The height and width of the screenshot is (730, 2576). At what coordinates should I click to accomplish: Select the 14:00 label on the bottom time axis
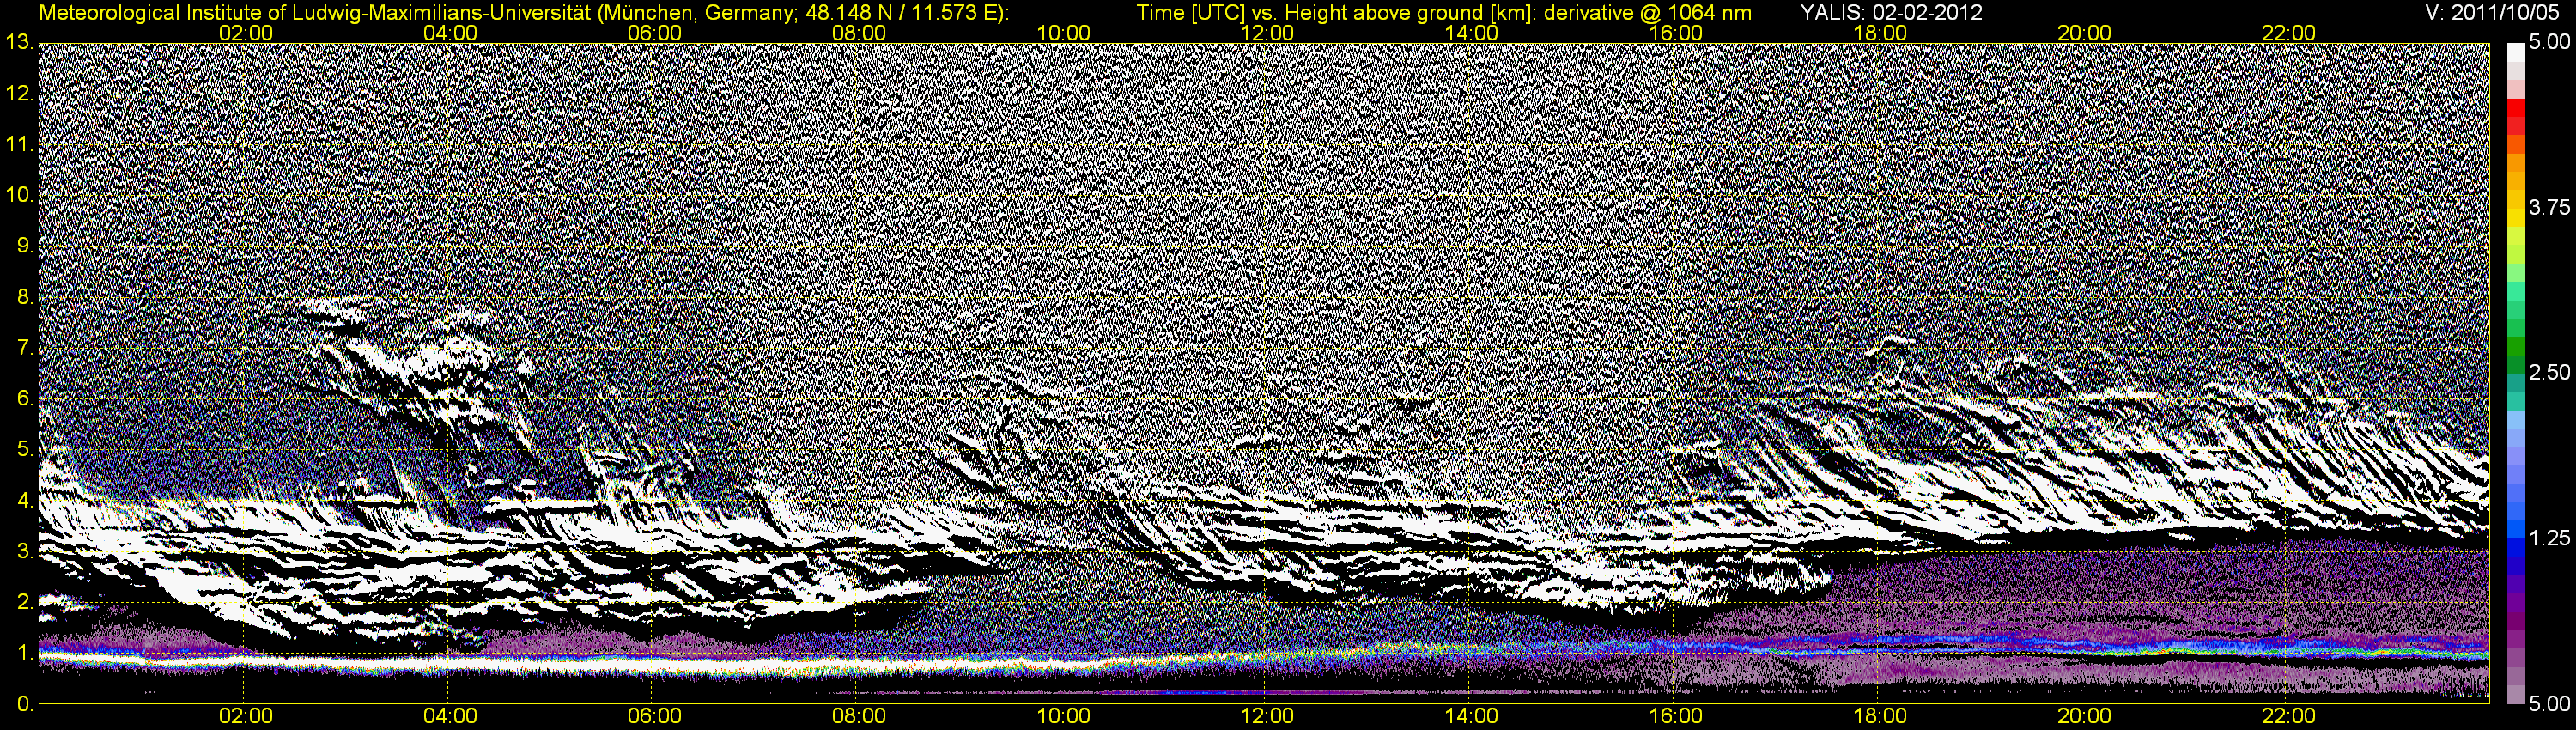pos(1472,716)
